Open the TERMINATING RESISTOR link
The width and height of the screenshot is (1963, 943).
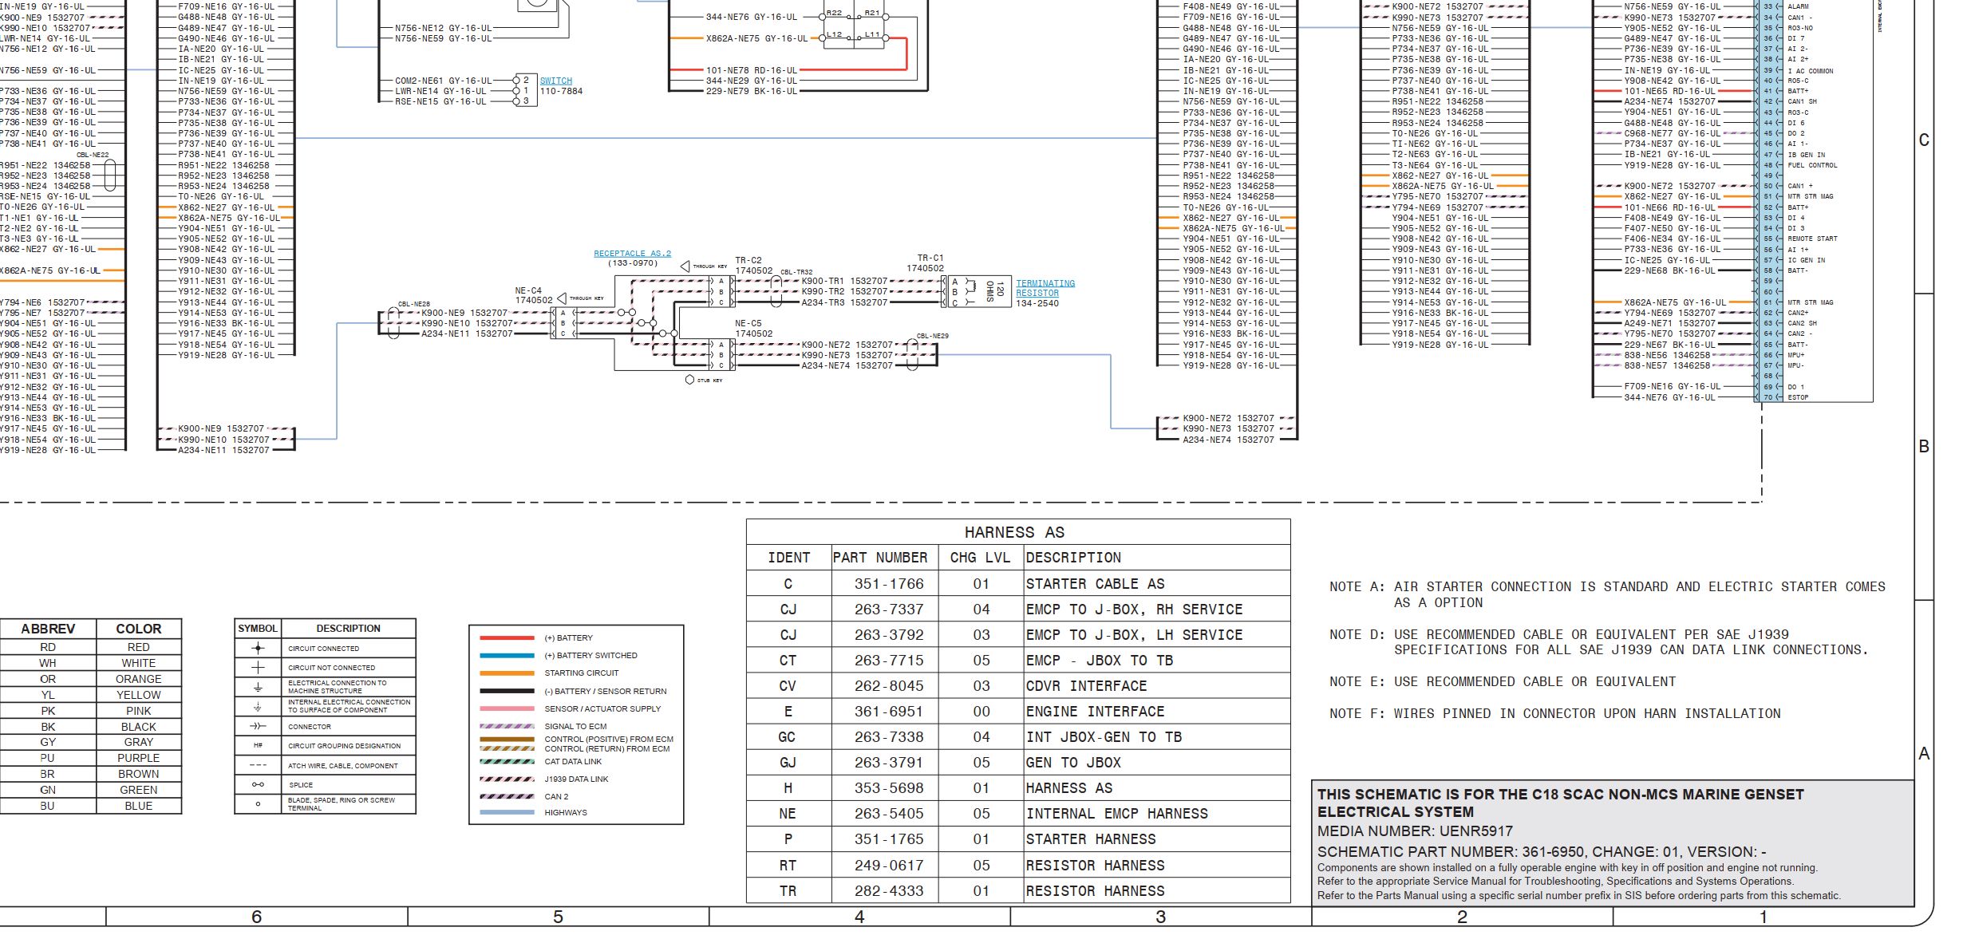tap(1045, 288)
